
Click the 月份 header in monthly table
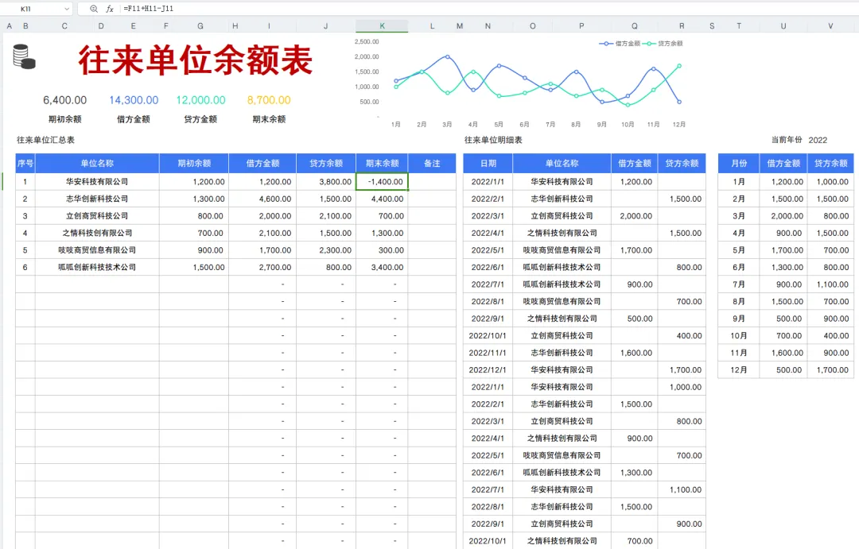pos(738,163)
